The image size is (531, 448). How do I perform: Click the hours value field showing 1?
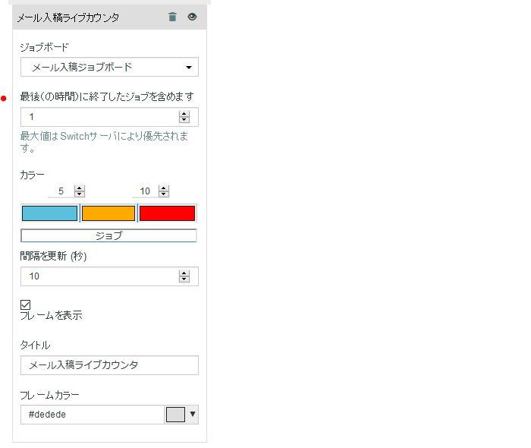[99, 117]
